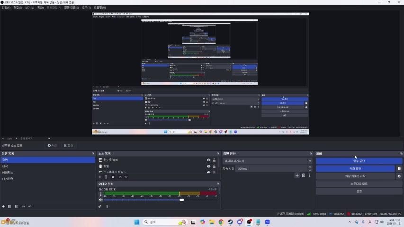Add a scene transition with the plus icon

tap(297, 175)
